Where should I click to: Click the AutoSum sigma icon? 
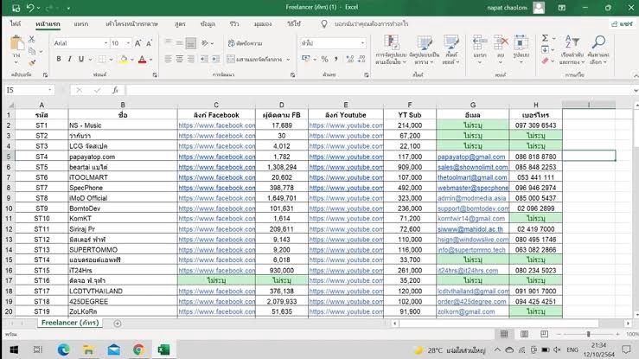pyautogui.click(x=545, y=38)
